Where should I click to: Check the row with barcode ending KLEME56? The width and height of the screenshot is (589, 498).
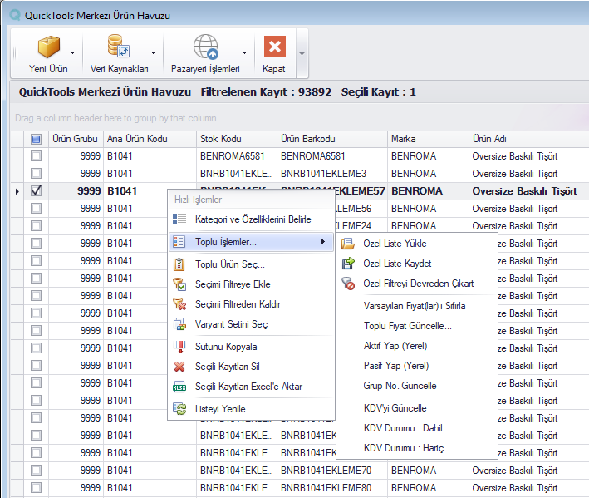(x=36, y=209)
